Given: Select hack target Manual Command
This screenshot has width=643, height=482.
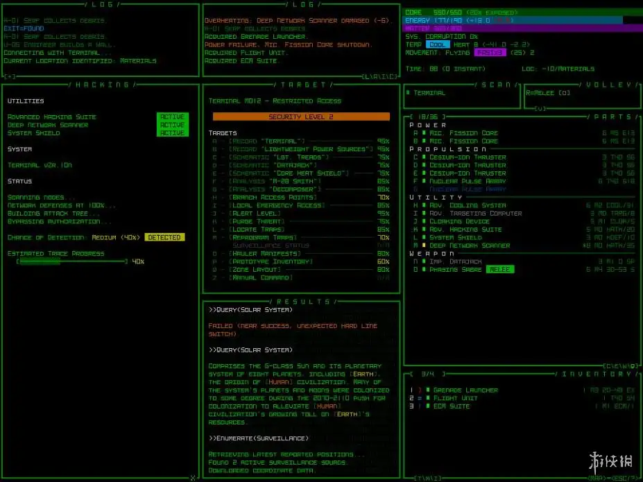Looking at the screenshot, I should [x=301, y=278].
